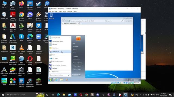Launch Remote Desktop Connection
174x97 pixels.
coord(60,65)
